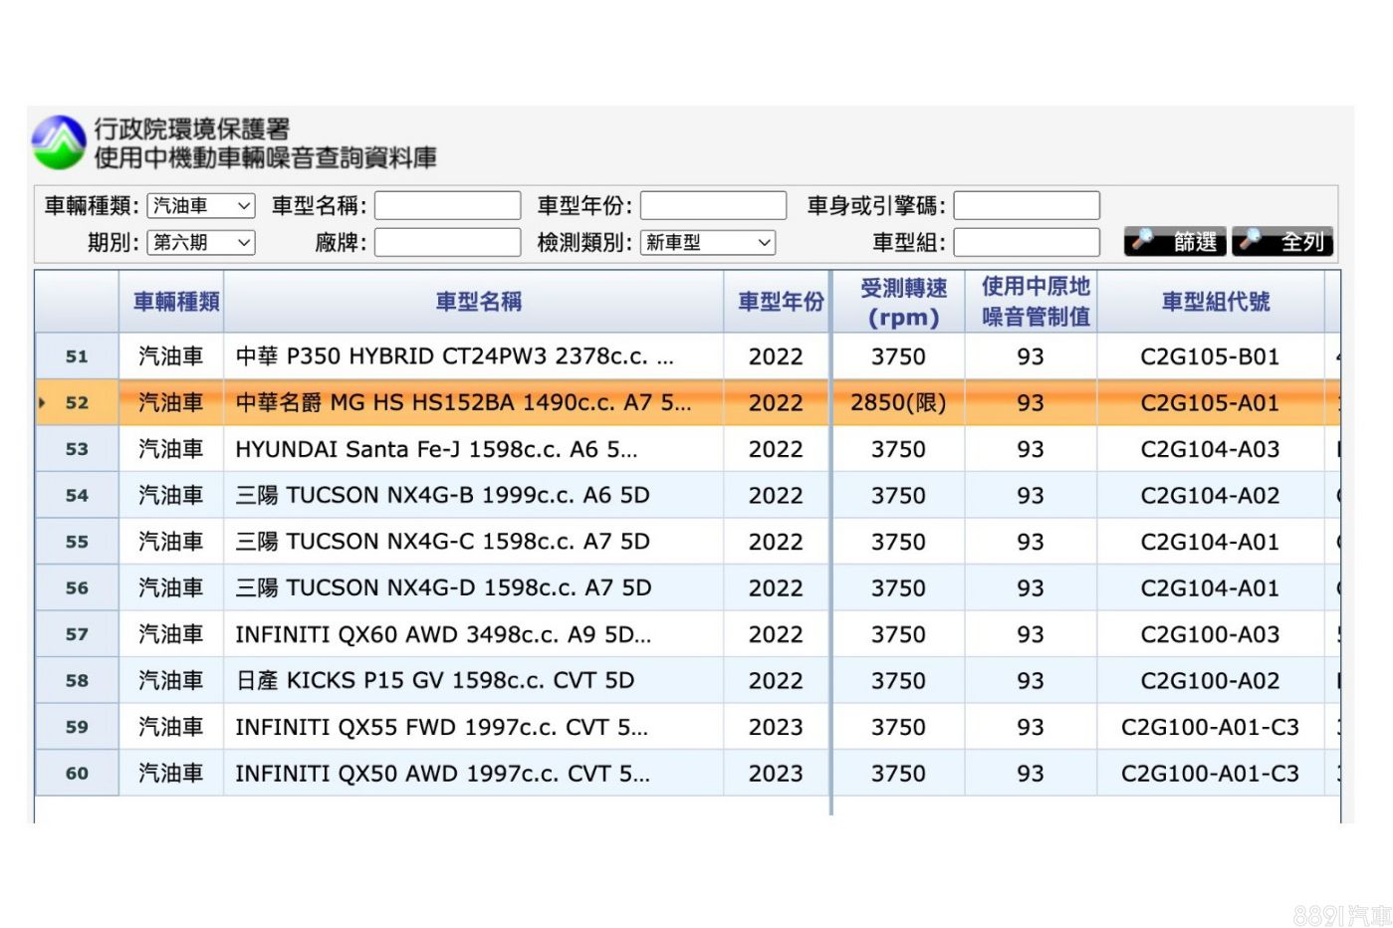Click the 車型組代號 column header
Screen dimensions: 1393x928
point(1215,302)
